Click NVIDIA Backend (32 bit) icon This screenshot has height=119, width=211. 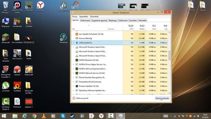tap(77, 60)
